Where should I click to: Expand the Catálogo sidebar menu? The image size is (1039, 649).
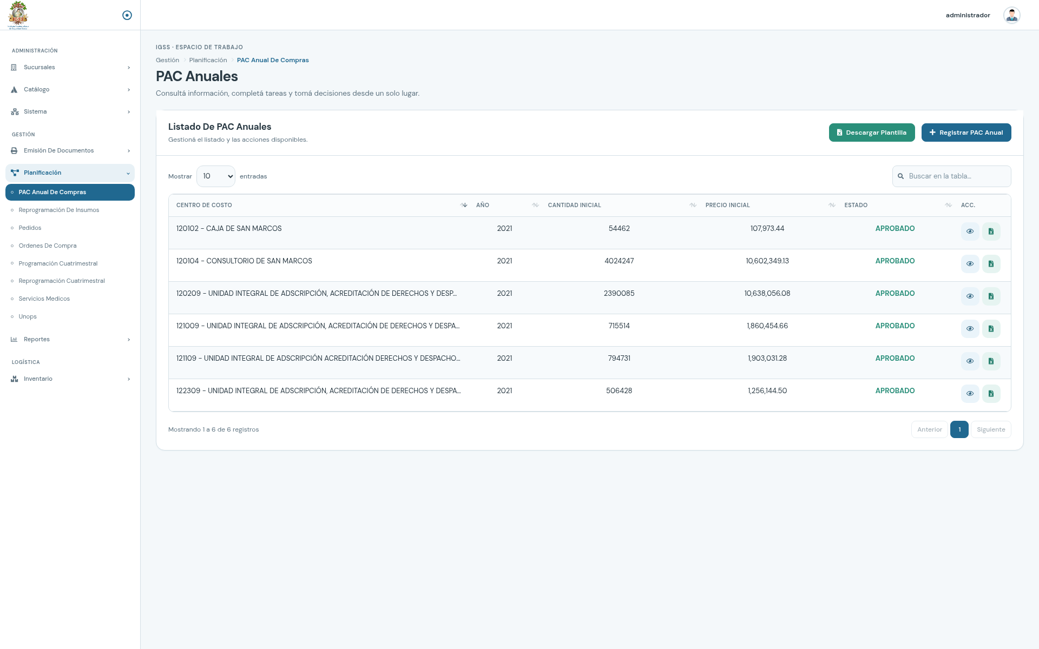70,90
